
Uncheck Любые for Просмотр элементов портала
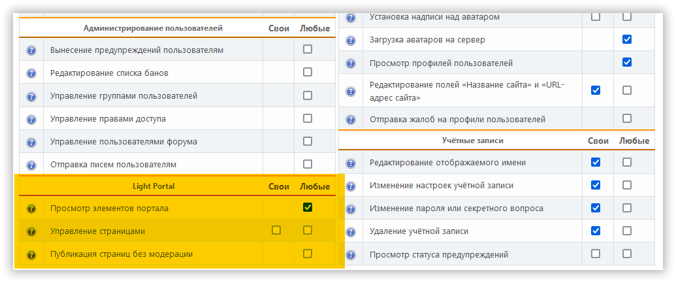pos(308,208)
